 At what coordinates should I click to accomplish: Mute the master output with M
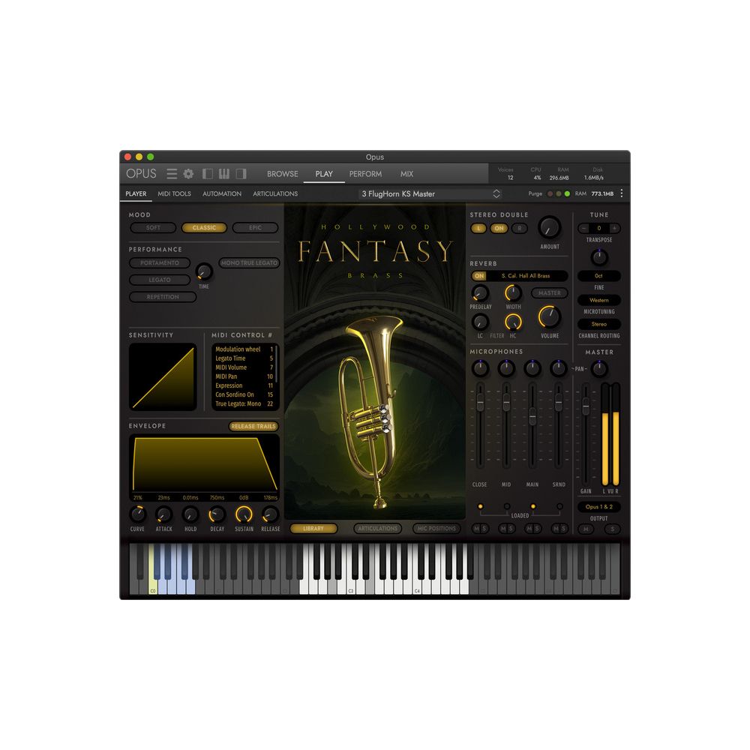click(x=586, y=529)
